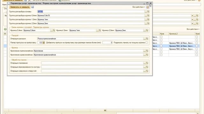Open magnifier next to 'Кромка 1мм' parameter field

pos(100,30)
